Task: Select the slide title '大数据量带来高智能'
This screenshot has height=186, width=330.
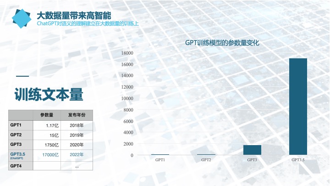Action: (74, 16)
